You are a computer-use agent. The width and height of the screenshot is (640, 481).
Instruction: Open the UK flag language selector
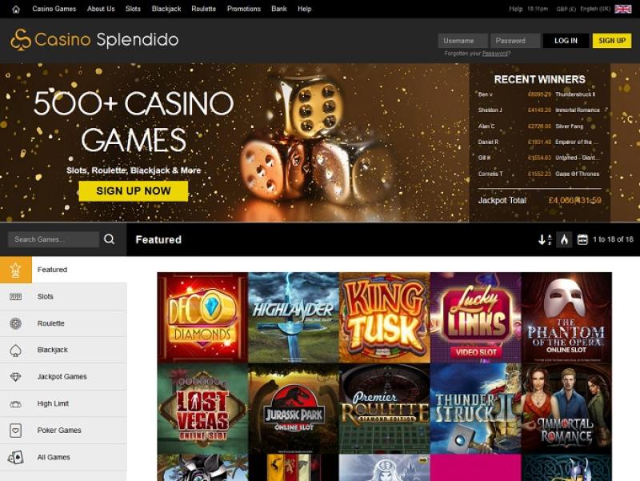pos(623,9)
